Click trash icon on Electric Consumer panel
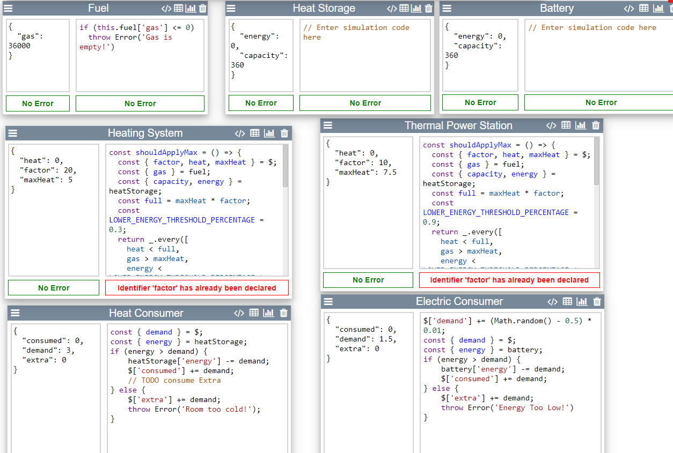The width and height of the screenshot is (673, 453). (596, 302)
